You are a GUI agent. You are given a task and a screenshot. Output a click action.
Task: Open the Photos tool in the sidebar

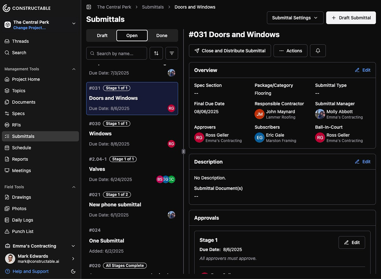pos(19,208)
